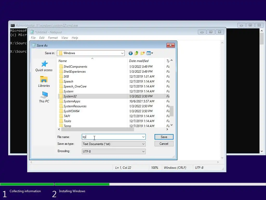The height and width of the screenshot is (200, 266).
Task: Select the Speech_OneCore folder icon
Action: pos(61,86)
